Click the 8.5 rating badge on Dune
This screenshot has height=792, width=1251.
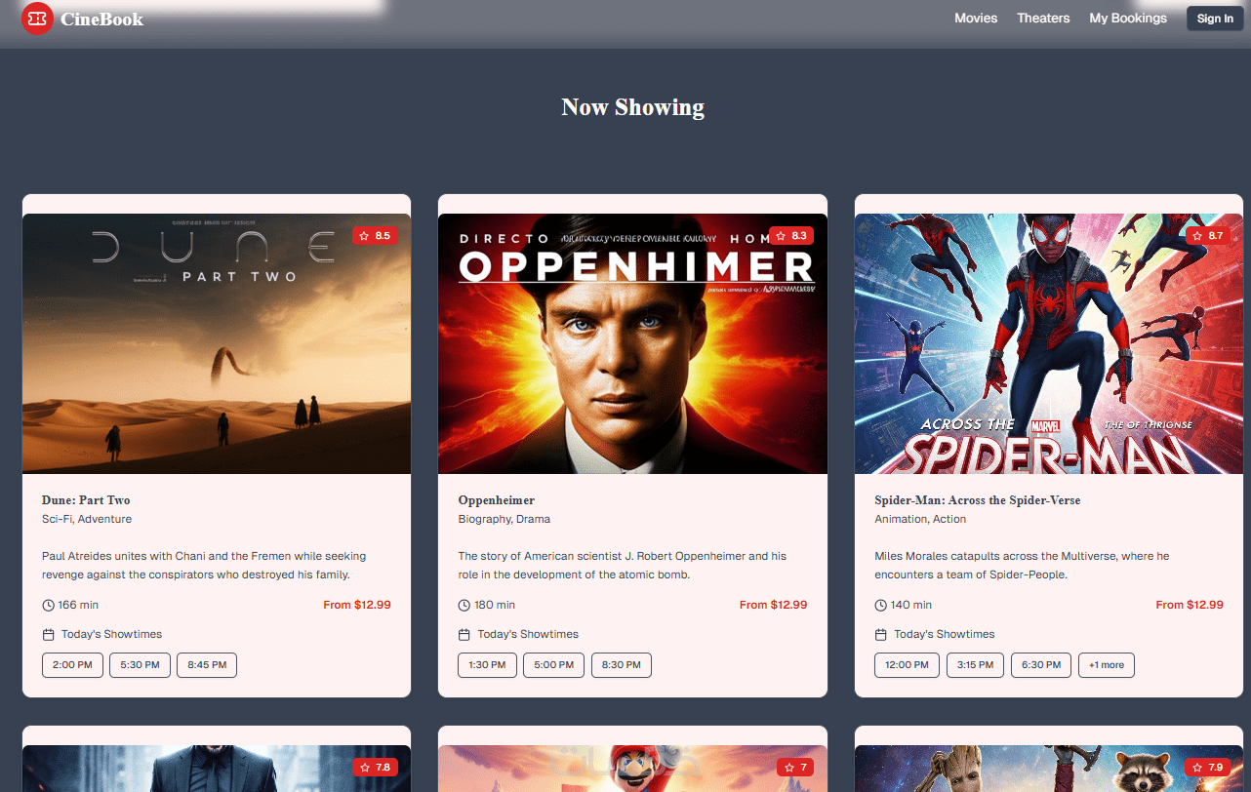(375, 236)
